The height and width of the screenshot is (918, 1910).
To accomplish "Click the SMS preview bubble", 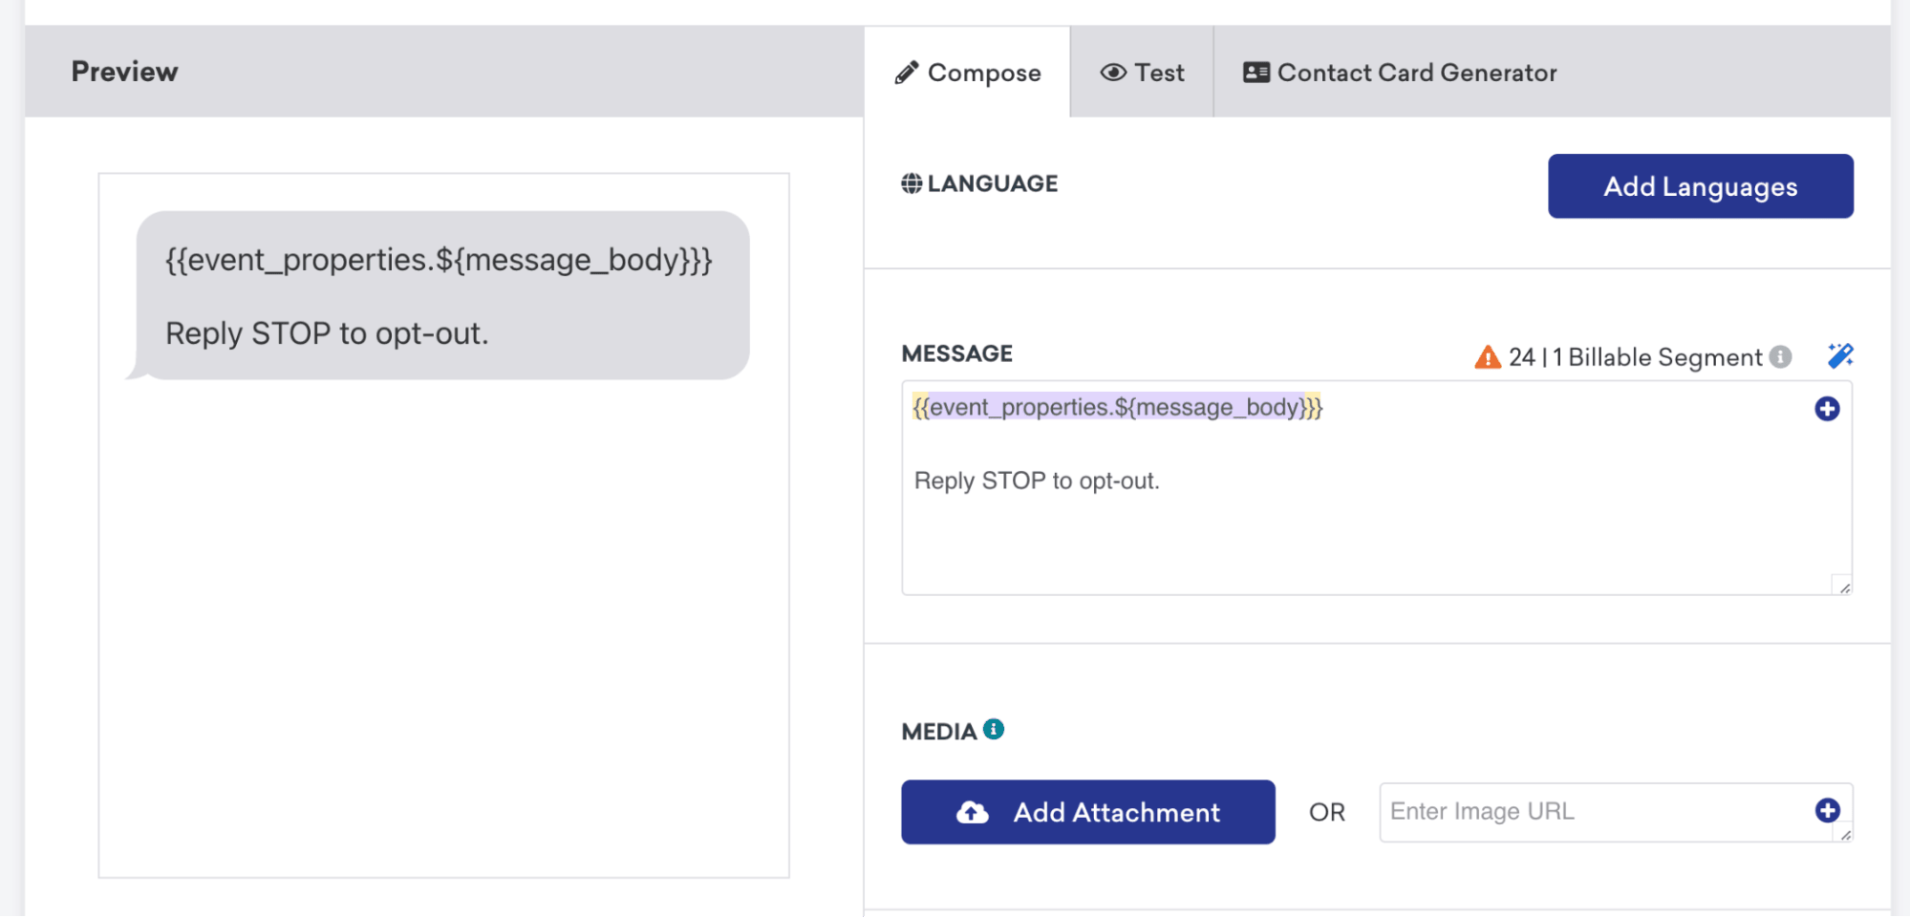I will pyautogui.click(x=442, y=295).
